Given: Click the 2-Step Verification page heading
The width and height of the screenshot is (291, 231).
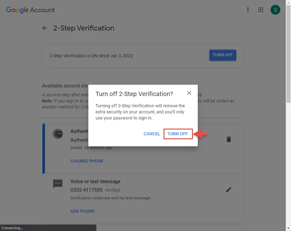Looking at the screenshot, I should (84, 28).
